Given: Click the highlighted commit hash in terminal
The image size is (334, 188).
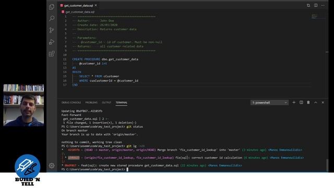Looking at the screenshot, I should [x=74, y=158].
